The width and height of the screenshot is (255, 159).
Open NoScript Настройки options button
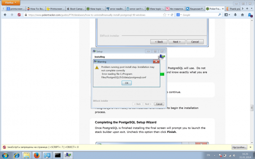pos(239,147)
